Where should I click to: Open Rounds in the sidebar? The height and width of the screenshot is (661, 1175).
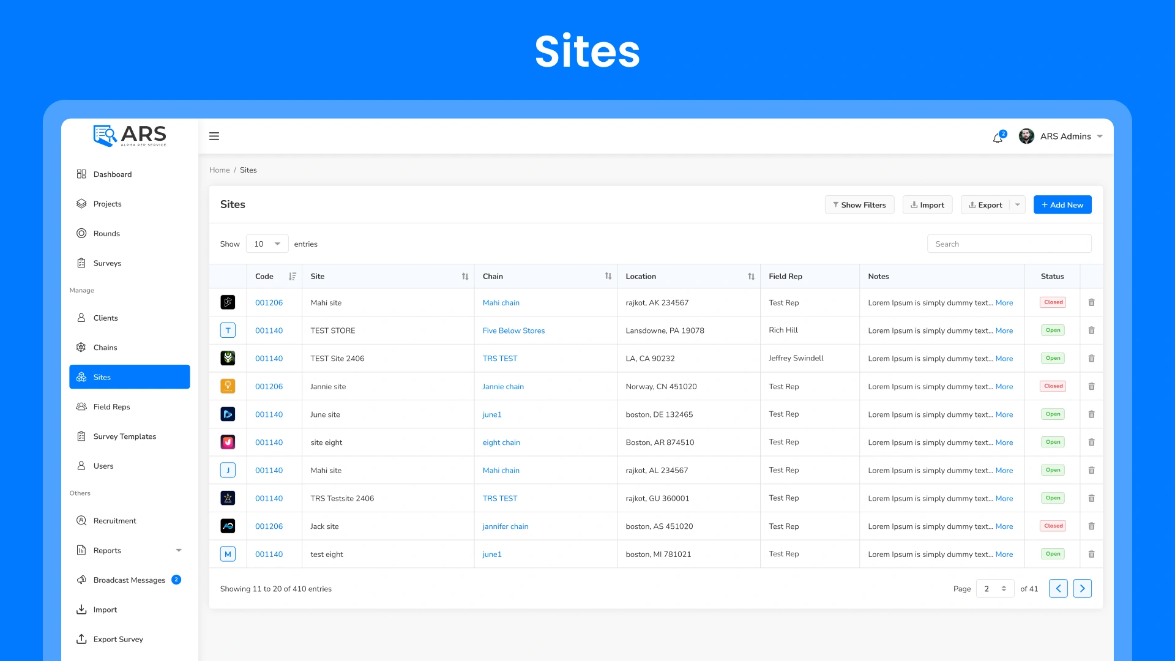click(130, 233)
